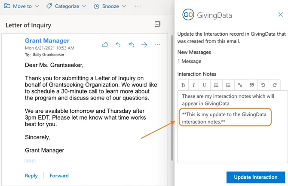Screen dimensions: 288x186
Task: Toggle bold formatting in Interaction Notes
Action: tap(183, 85)
